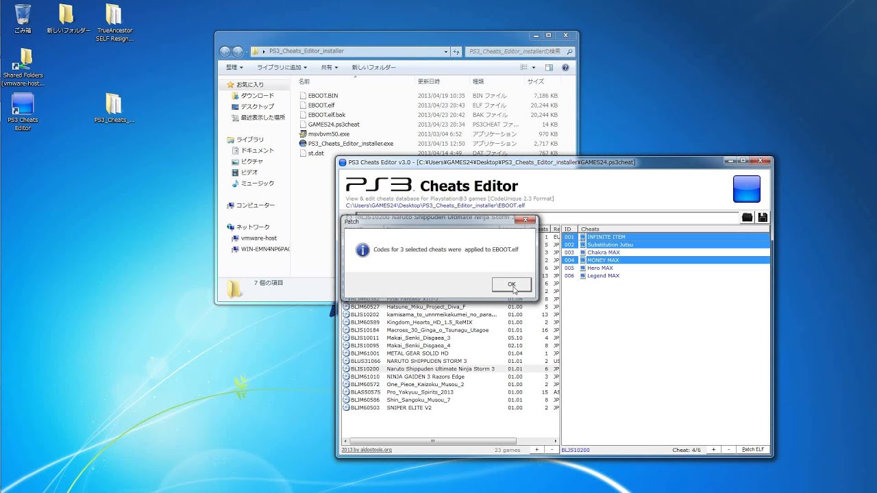Open TrueAncestor SELF Resigner desktop folder
The image size is (877, 493).
click(x=114, y=22)
